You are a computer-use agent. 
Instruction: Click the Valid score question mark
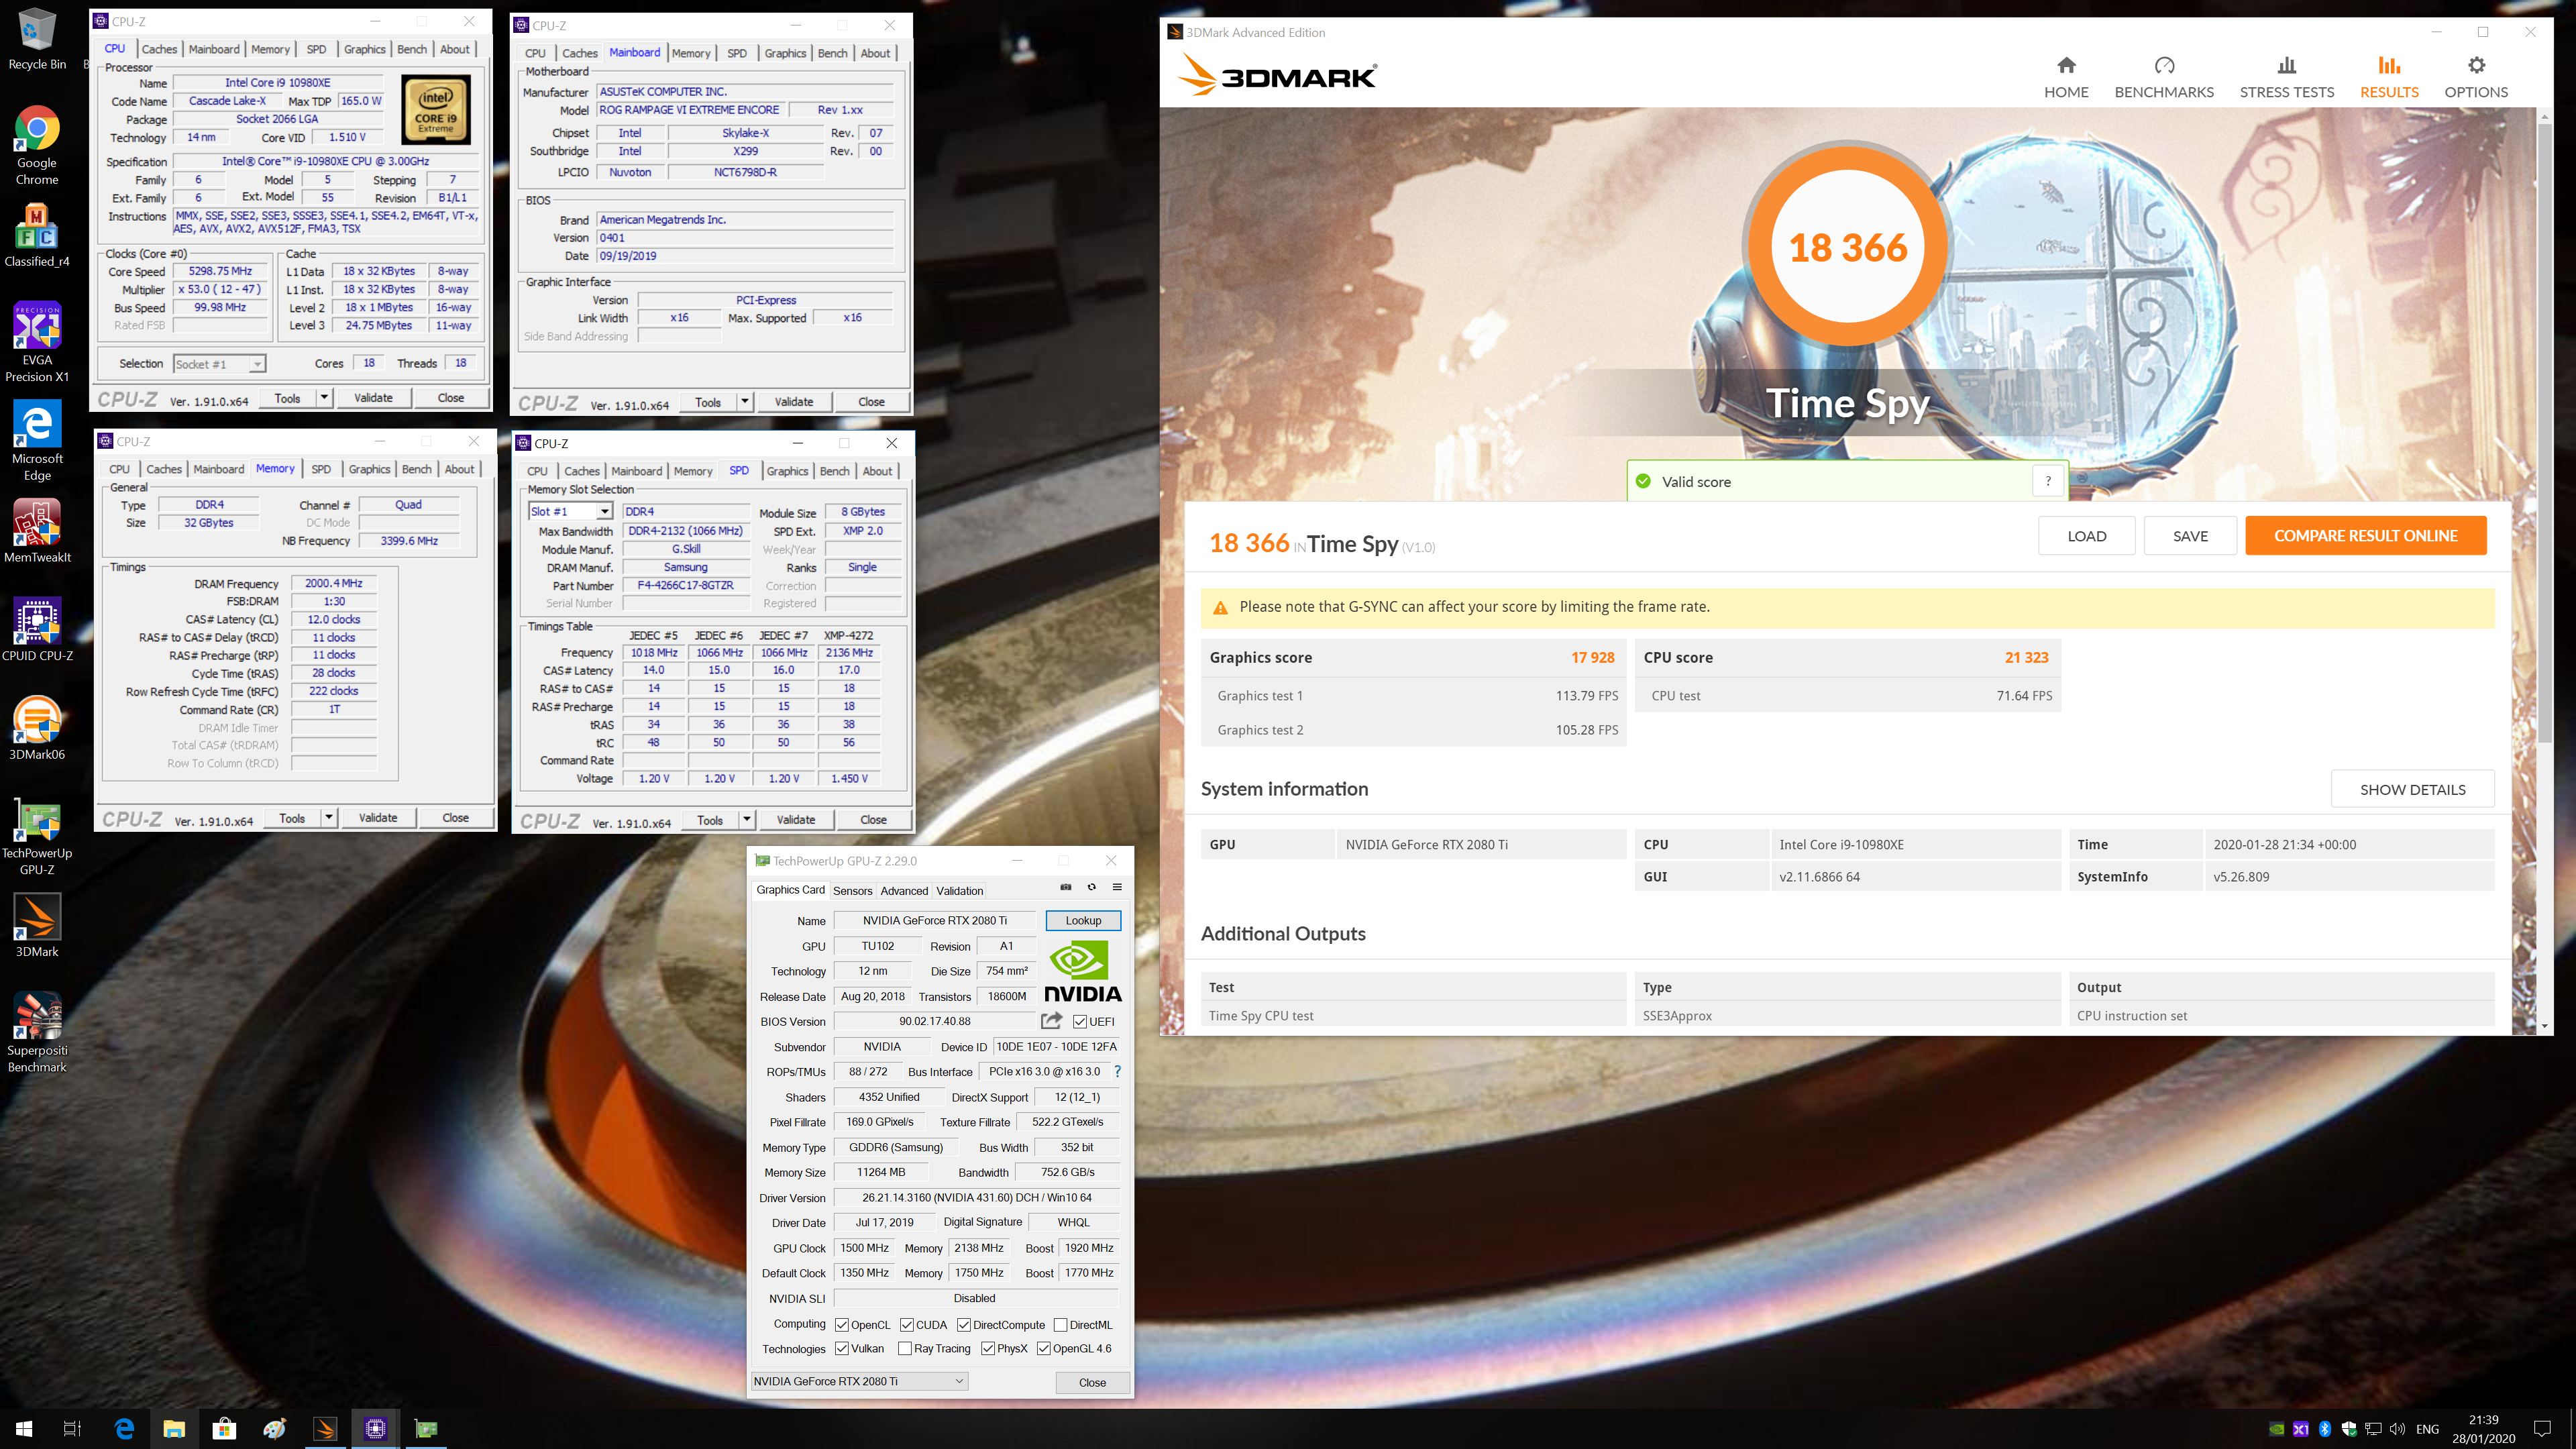point(2048,481)
